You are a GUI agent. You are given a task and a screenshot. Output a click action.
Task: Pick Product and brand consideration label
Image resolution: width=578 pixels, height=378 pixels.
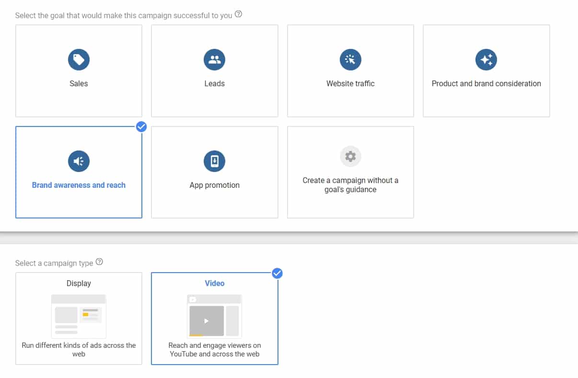click(x=486, y=83)
